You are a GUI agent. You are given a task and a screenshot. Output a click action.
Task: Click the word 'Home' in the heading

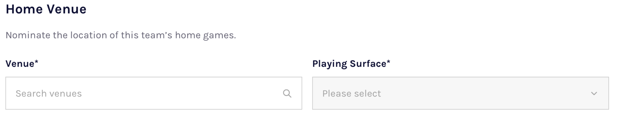coord(24,9)
